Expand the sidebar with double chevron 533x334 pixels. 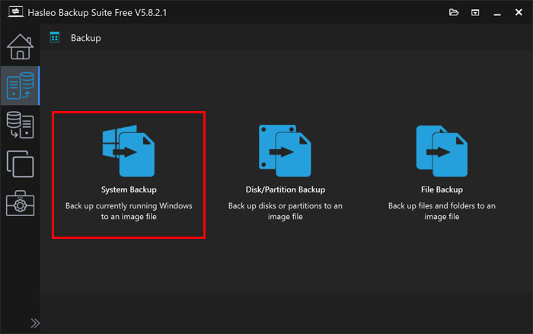click(35, 323)
